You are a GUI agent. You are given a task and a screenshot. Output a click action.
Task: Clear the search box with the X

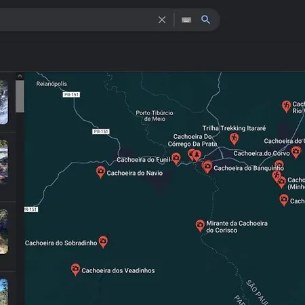162,20
